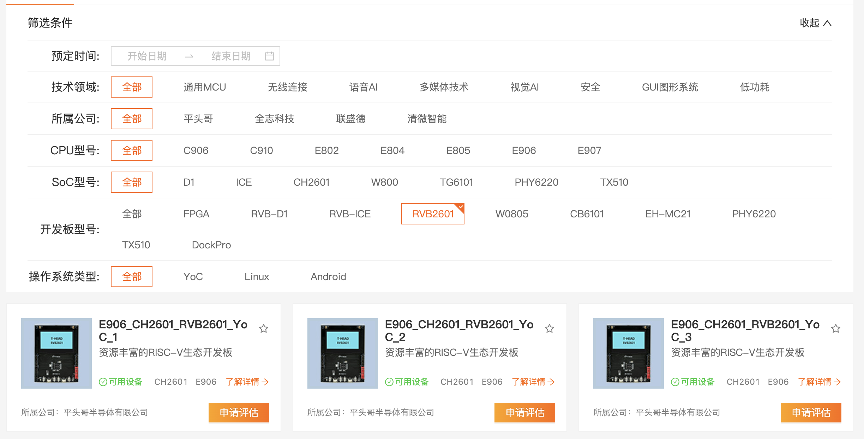Deselect the checked RVB2601 board filter
The image size is (864, 439).
pos(433,214)
